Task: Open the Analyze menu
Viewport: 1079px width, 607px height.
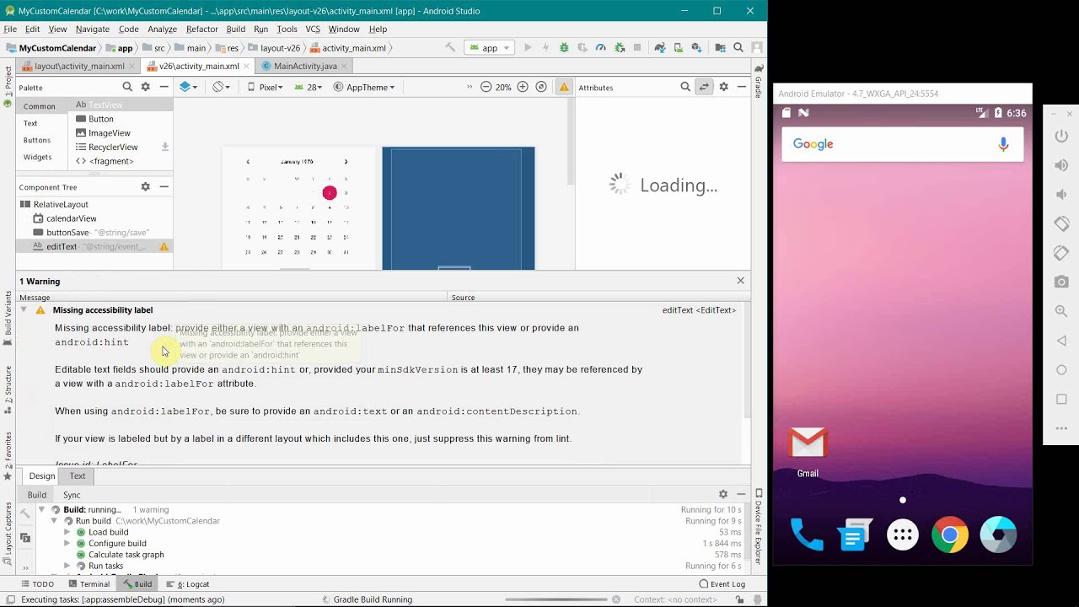Action: coord(162,29)
